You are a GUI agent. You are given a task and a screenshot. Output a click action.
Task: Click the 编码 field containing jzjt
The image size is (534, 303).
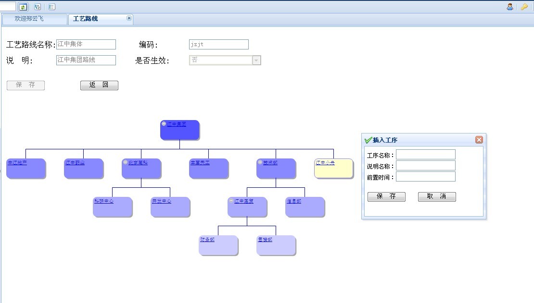[218, 44]
